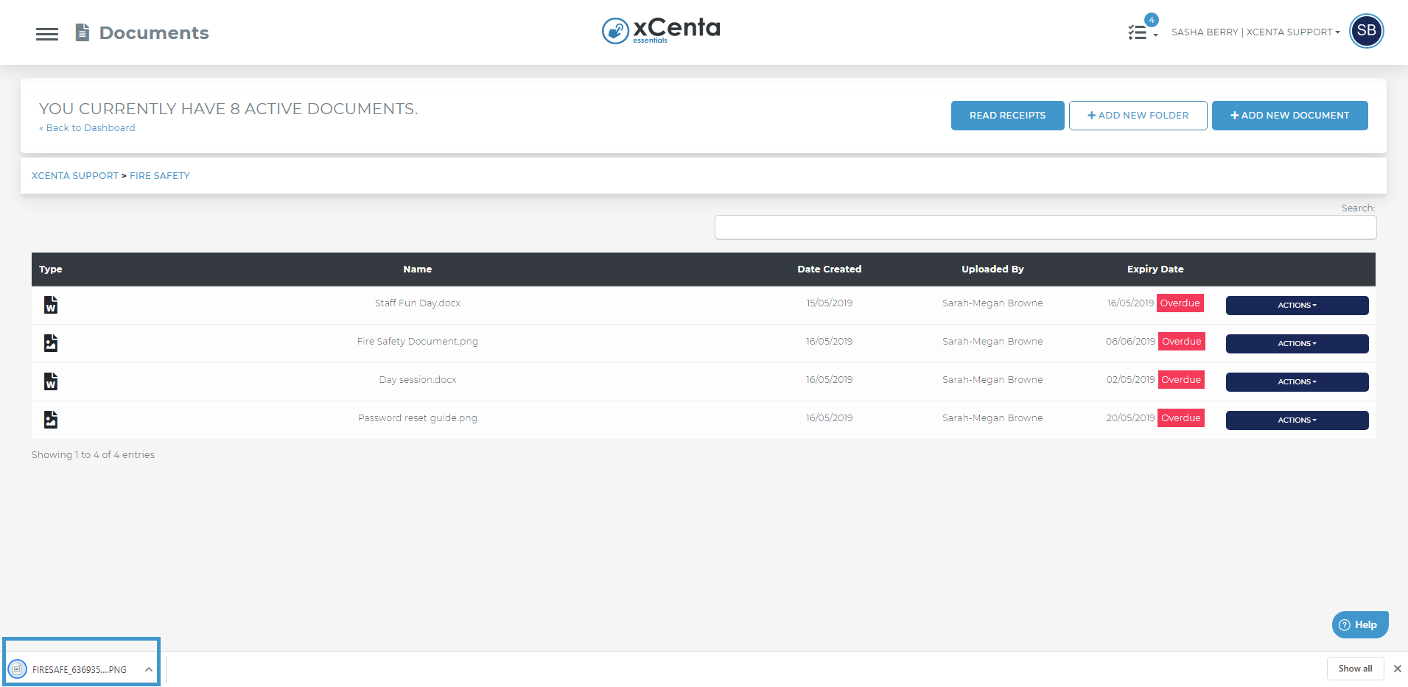Screen dimensions: 1408x687
Task: Open the hamburger navigation menu
Action: 47,34
